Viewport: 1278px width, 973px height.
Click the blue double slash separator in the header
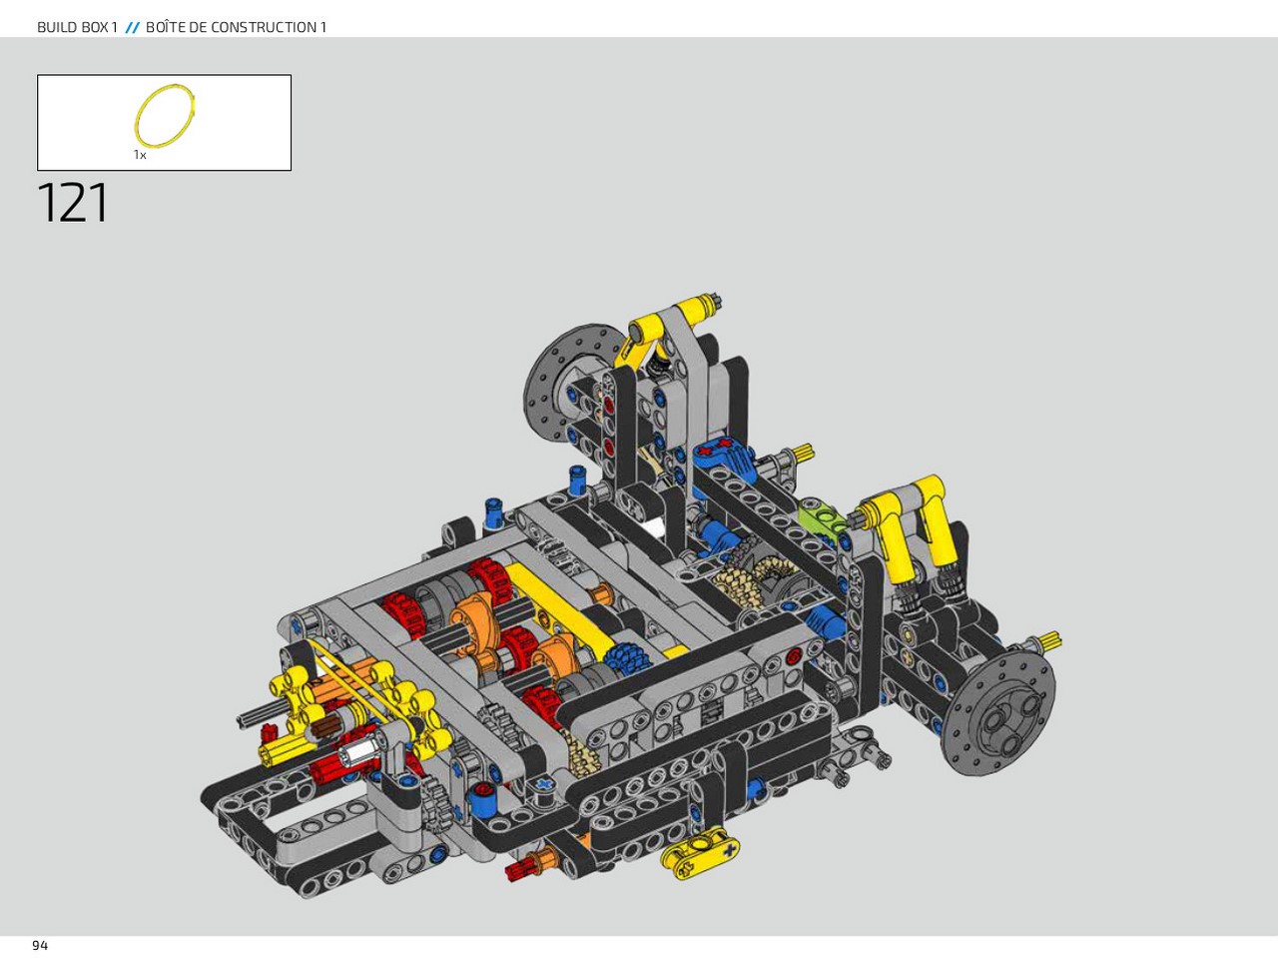click(132, 27)
